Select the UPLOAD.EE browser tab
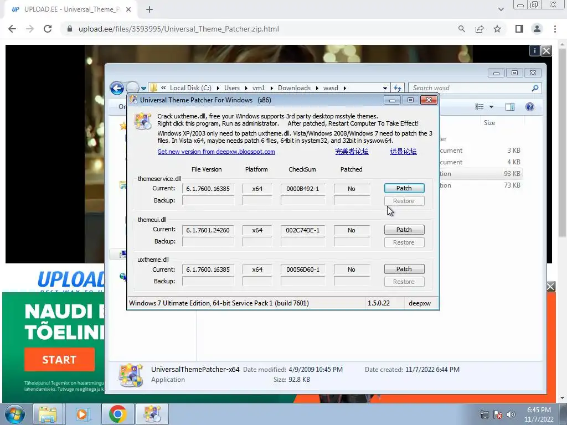This screenshot has height=425, width=567. 71,9
